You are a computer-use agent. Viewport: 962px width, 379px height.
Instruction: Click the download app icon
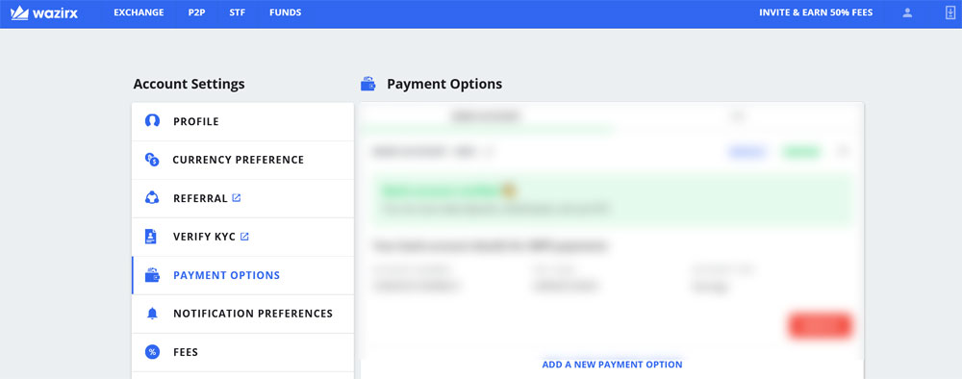[x=950, y=13]
